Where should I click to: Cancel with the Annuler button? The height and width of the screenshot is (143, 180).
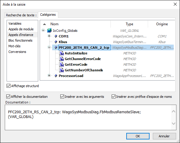pyautogui.click(x=164, y=136)
